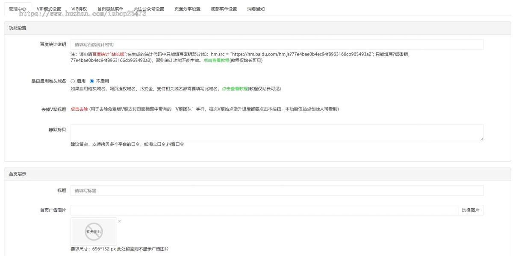Viewport: 513px width, 256px height.
Task: Switch to VIP模式设置 tab
Action: click(x=49, y=9)
